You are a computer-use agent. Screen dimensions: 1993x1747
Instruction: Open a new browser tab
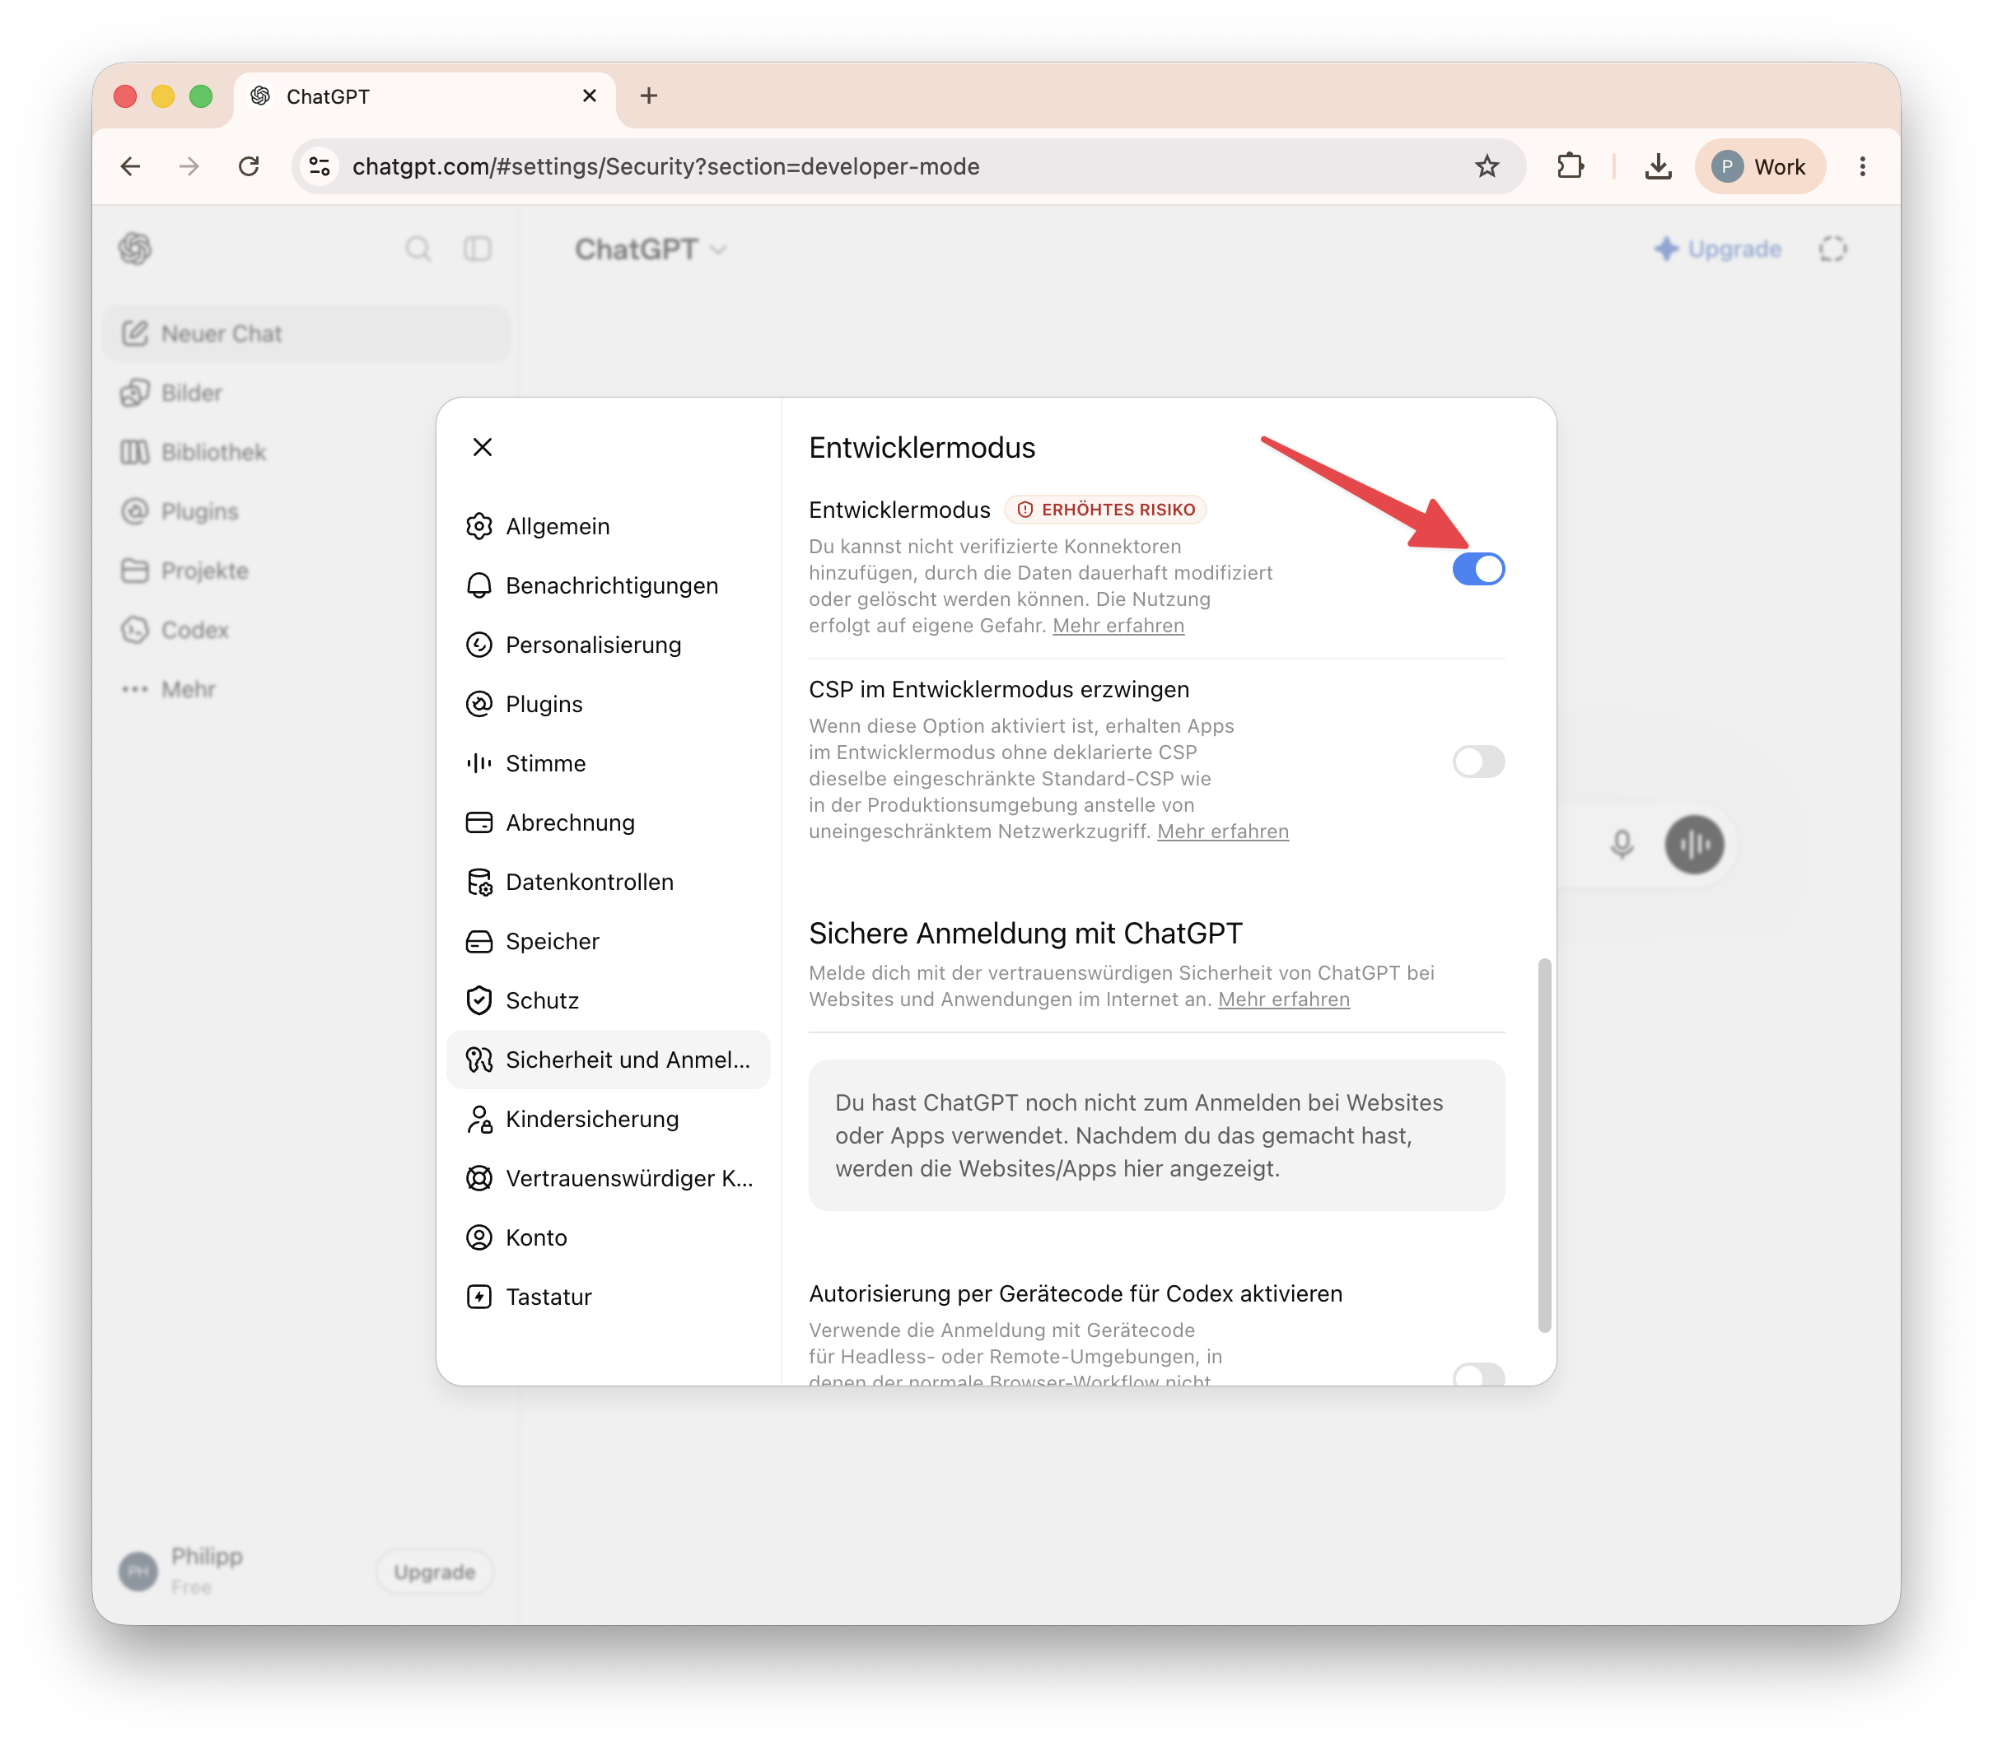coord(648,96)
